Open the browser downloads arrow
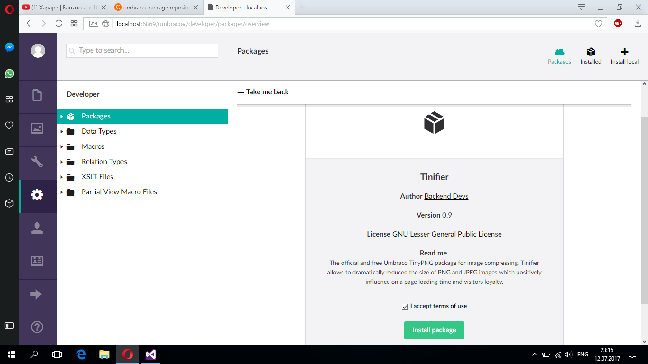 638,23
